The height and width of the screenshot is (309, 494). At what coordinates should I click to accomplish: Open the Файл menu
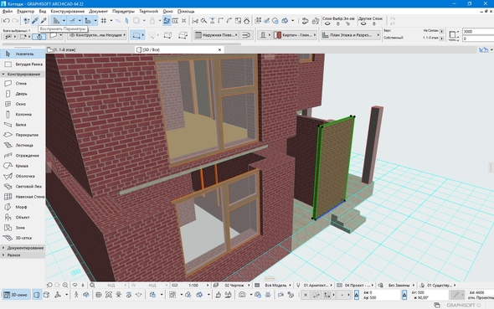coord(8,12)
